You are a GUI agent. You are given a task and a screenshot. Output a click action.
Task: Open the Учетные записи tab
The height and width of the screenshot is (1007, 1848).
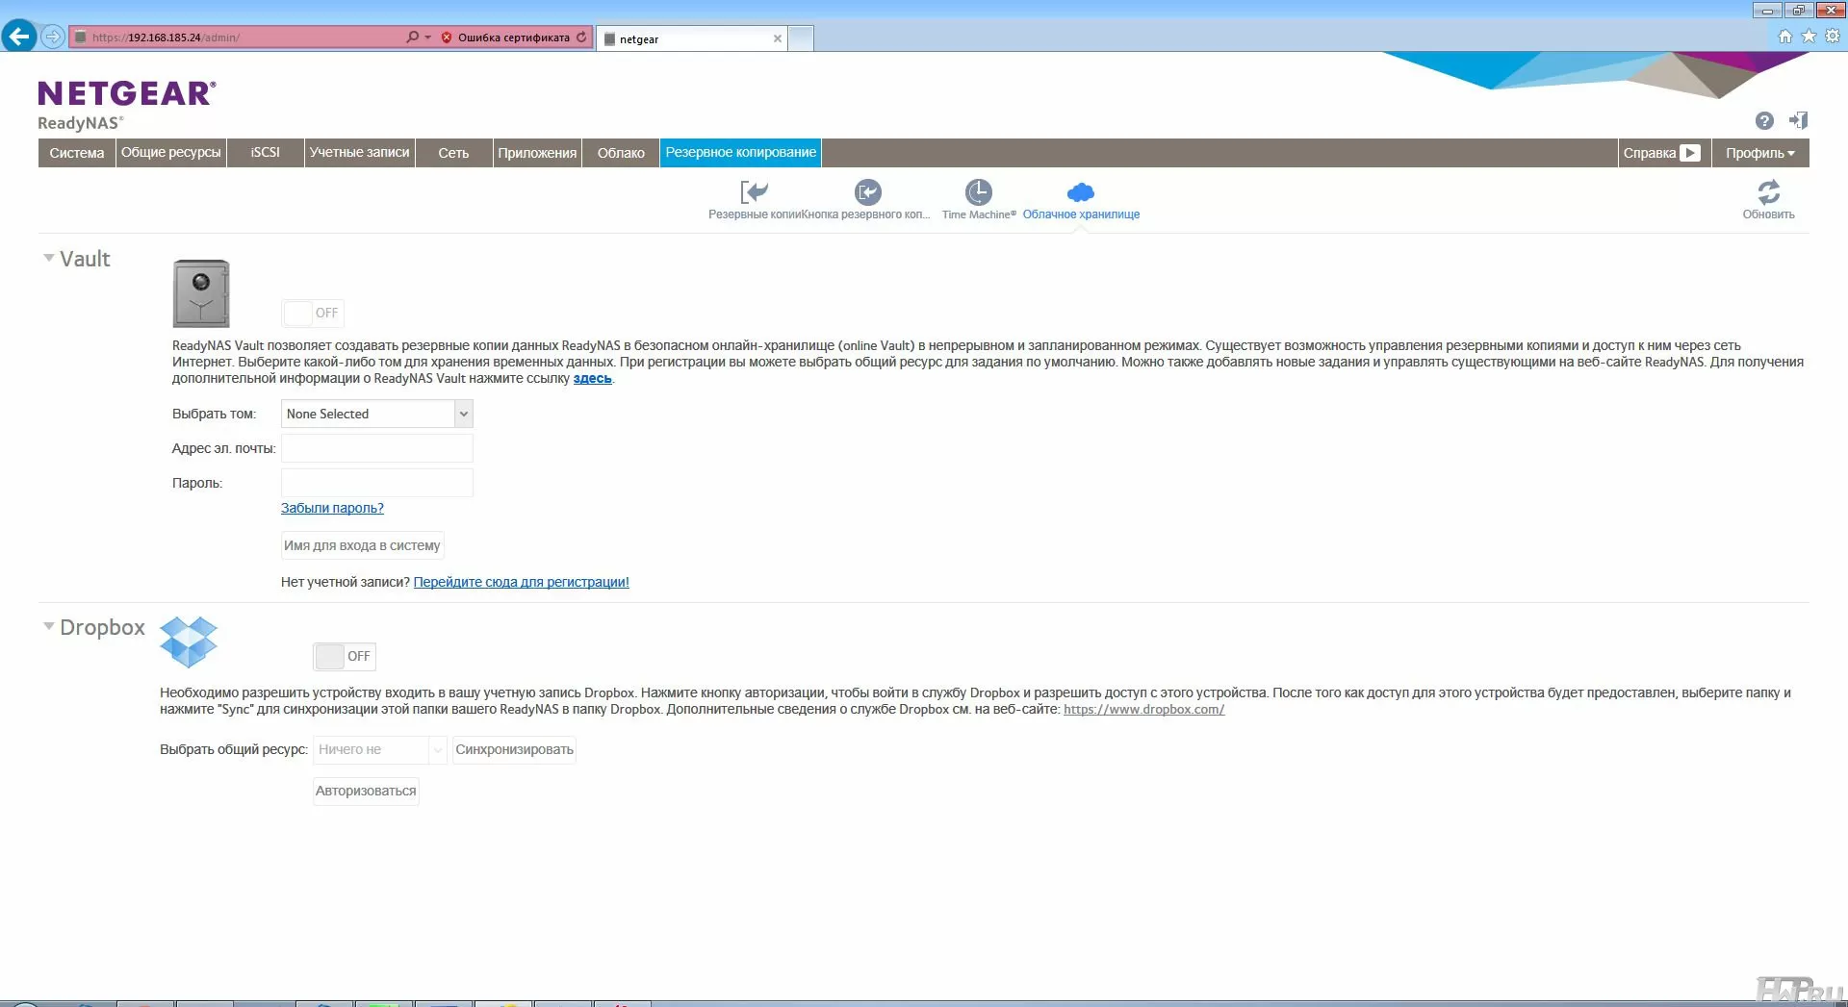[359, 153]
